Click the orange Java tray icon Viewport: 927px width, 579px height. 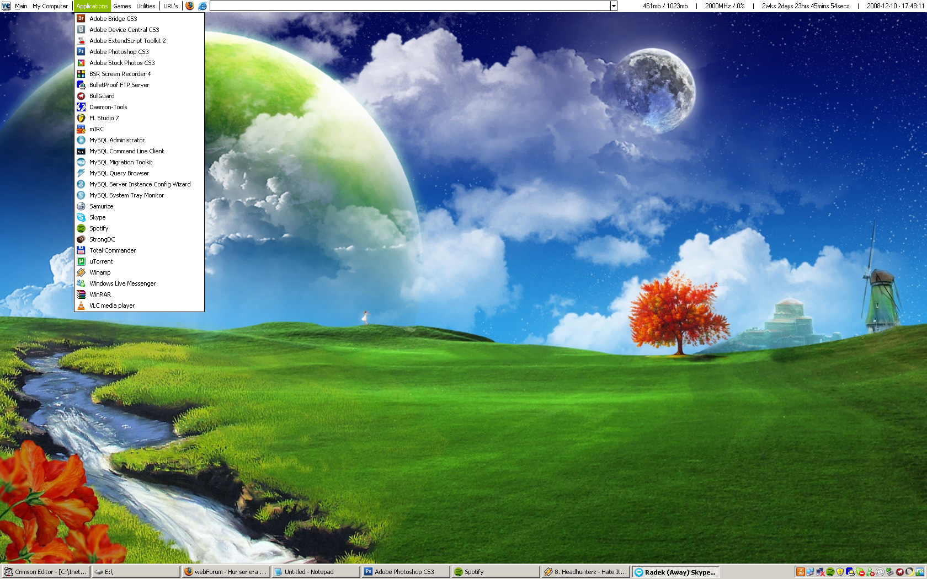800,572
